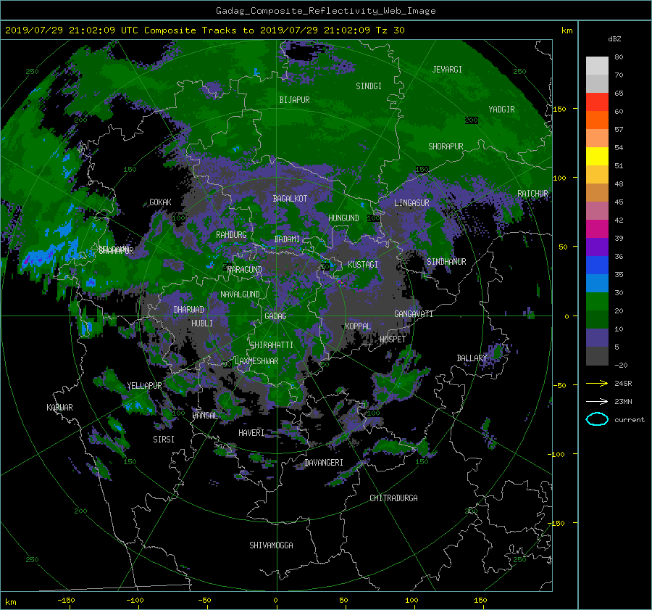Click the yellow 24SR arrow legend icon

[x=597, y=383]
